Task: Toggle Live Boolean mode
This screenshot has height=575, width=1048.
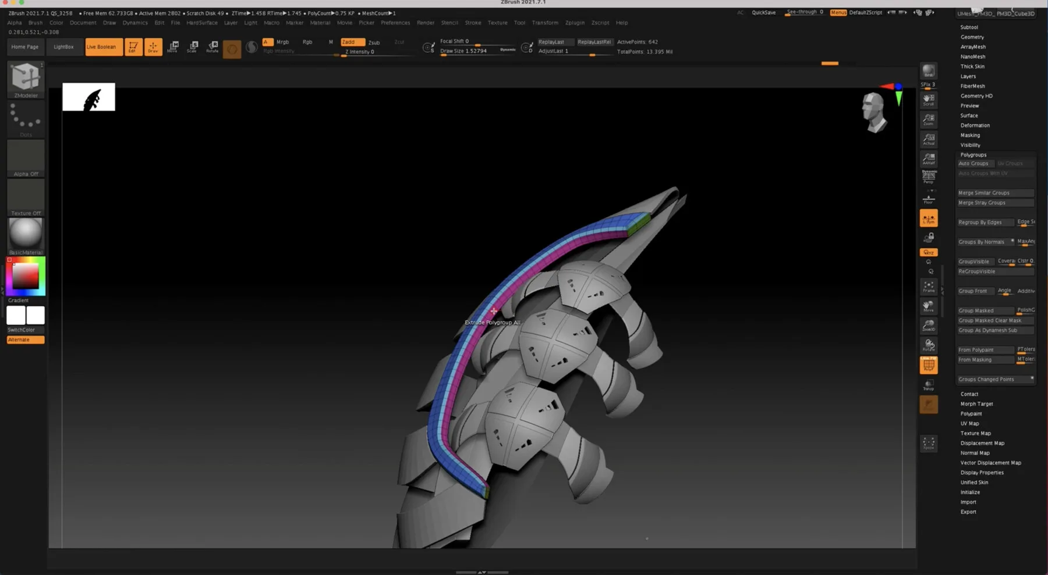Action: point(104,47)
